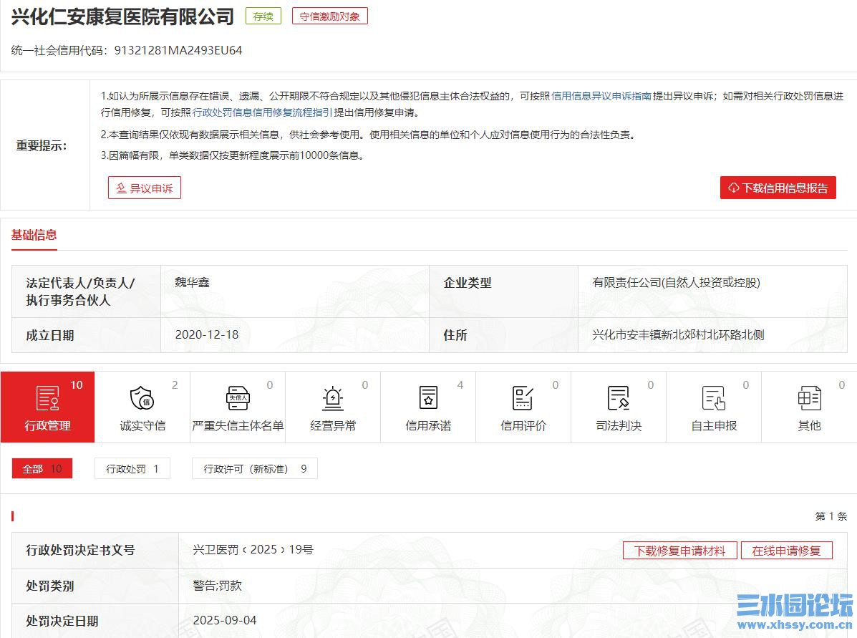Screen dimensions: 857x638
Task: Select the 诚实守信 shield icon
Action: tap(142, 398)
